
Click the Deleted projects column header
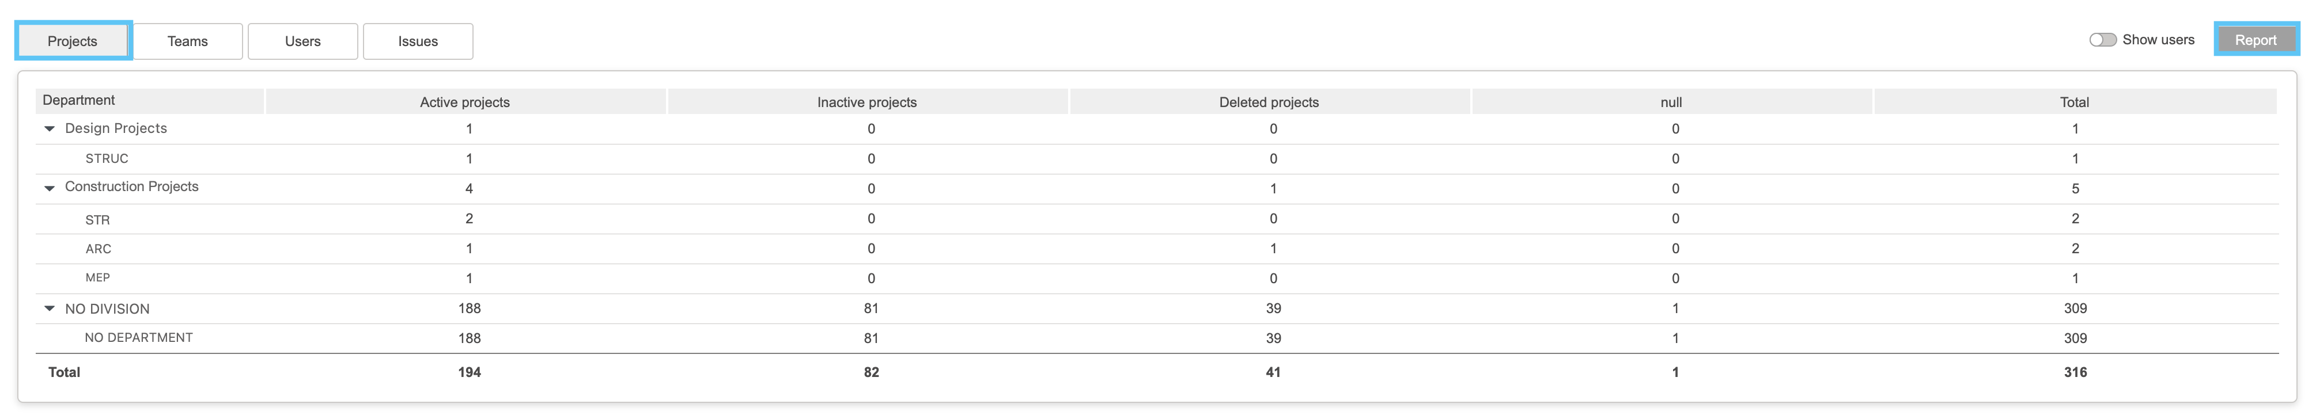[1269, 102]
